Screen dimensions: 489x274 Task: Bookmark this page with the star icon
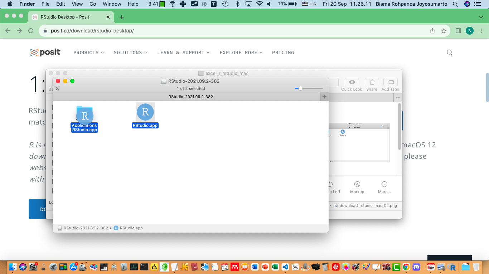pyautogui.click(x=444, y=31)
